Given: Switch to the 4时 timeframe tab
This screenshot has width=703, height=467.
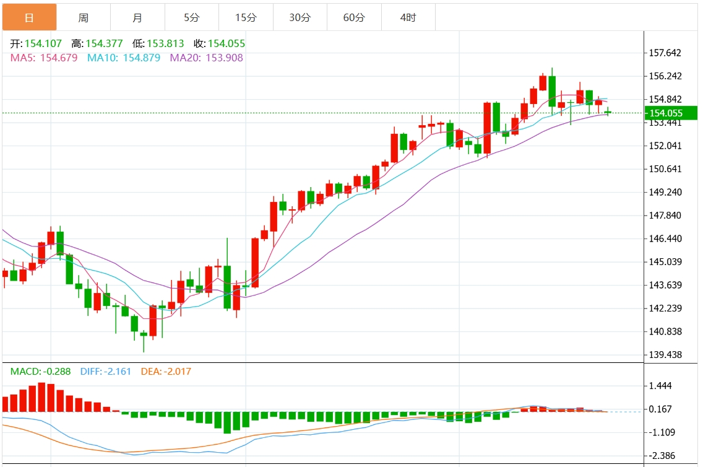Looking at the screenshot, I should (408, 17).
